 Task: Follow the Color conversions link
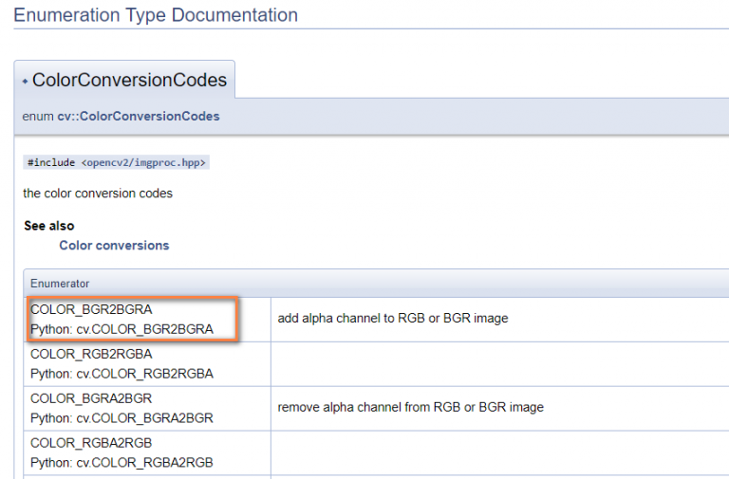click(x=114, y=245)
